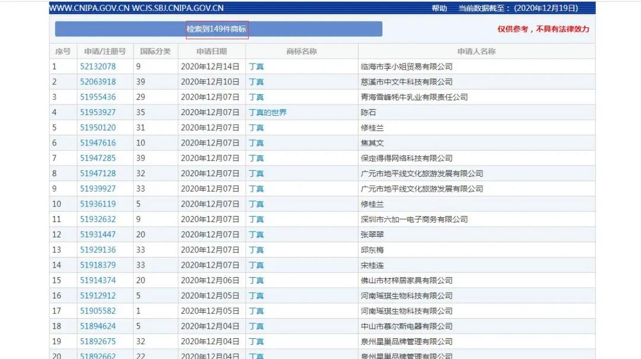641x359 pixels.
Task: Open registration number 51914374
Action: coord(98,281)
